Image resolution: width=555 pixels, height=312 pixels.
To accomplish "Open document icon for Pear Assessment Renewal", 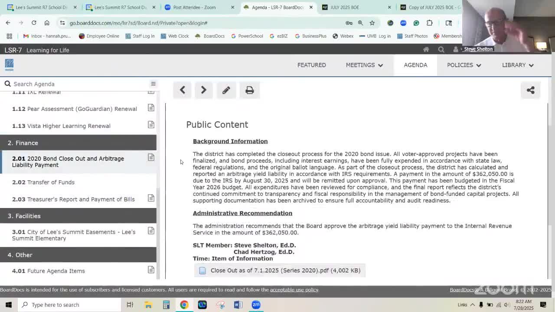I will 151,107.
